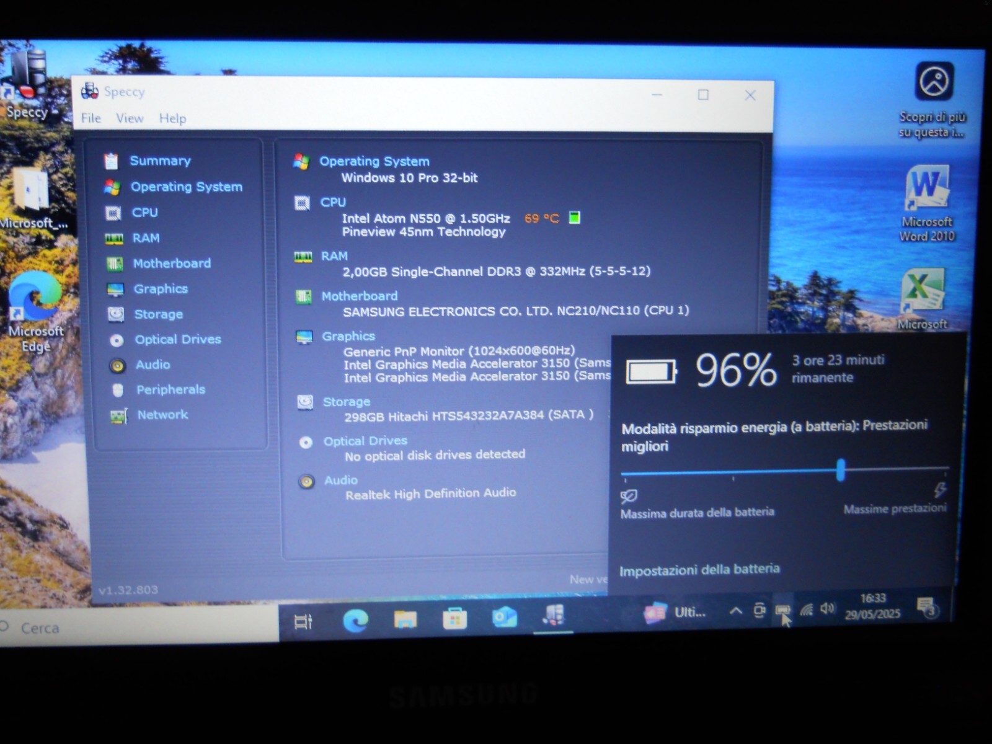Open the Help menu in Speccy
This screenshot has width=992, height=744.
(x=172, y=118)
